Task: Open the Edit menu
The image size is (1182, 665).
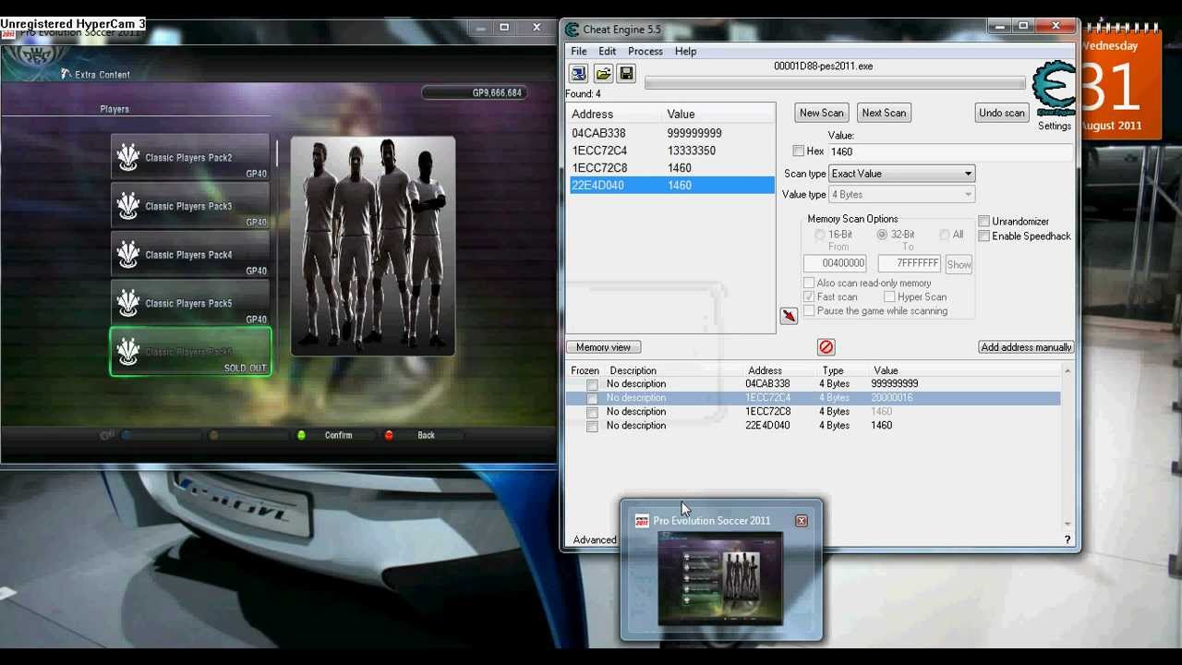Action: 607,52
